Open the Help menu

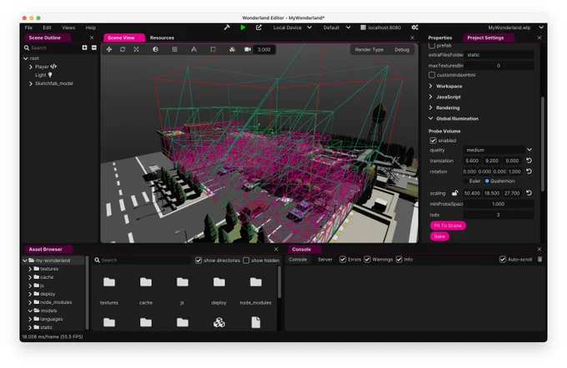[x=91, y=27]
